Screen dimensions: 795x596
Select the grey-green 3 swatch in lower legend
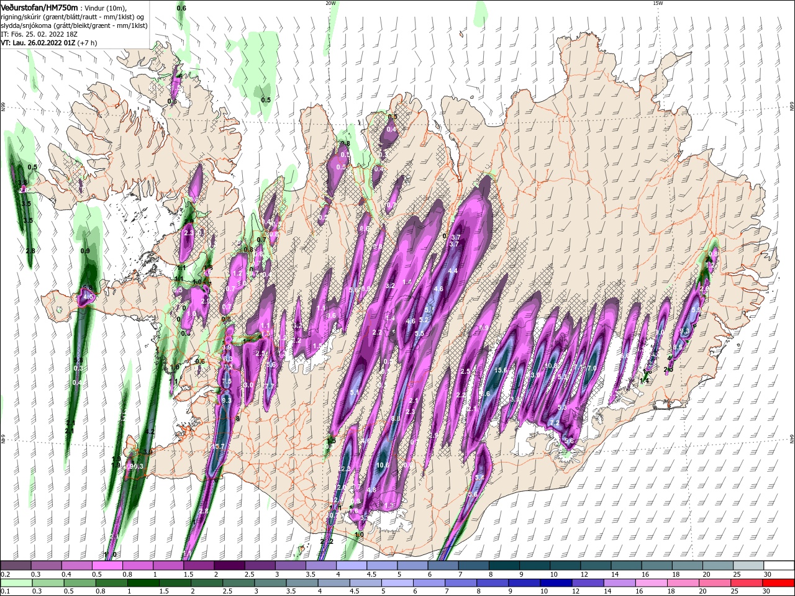click(271, 584)
